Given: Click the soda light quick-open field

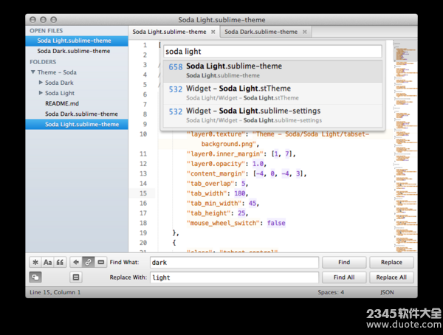Looking at the screenshot, I should tap(272, 52).
